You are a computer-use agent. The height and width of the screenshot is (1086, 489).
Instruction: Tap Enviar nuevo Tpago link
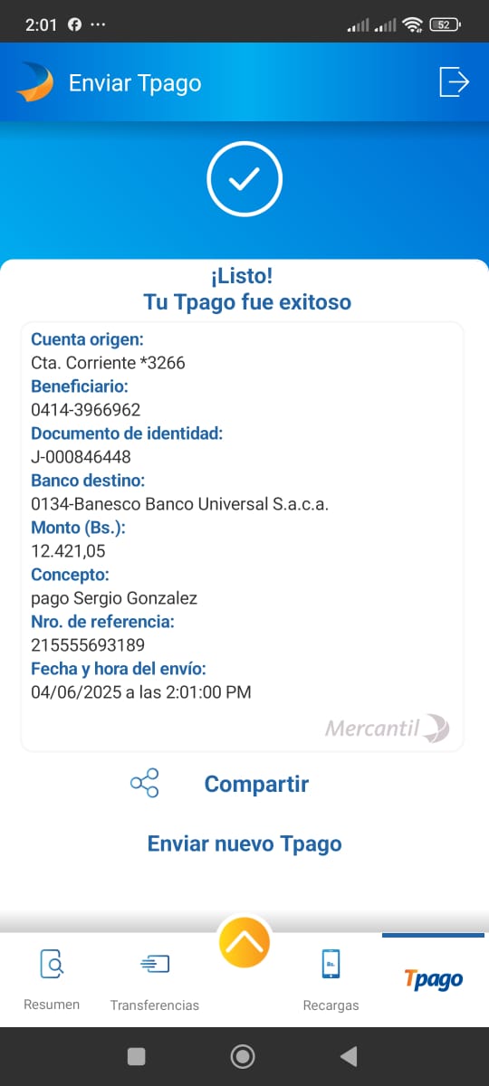pyautogui.click(x=244, y=843)
